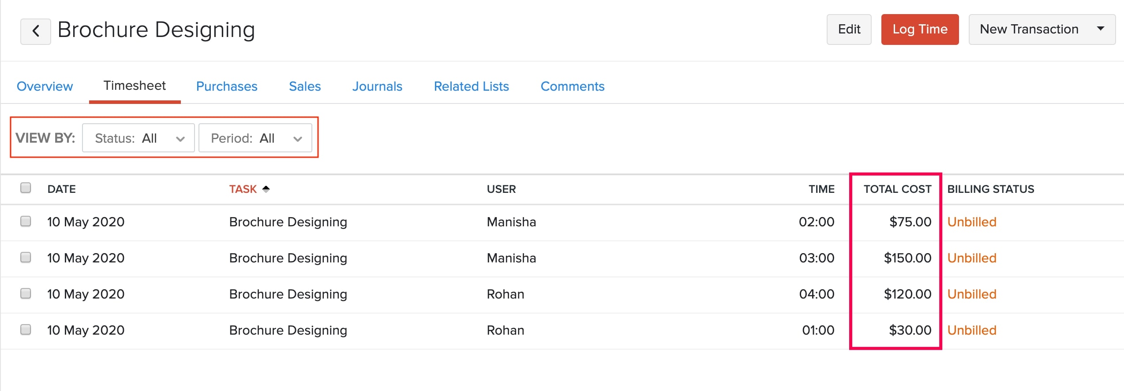Open the New Transaction dropdown arrow
This screenshot has height=391, width=1124.
pos(1100,29)
